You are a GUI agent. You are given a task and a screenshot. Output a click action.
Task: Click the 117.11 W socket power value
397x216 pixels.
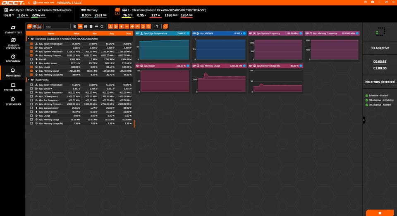click(76, 63)
